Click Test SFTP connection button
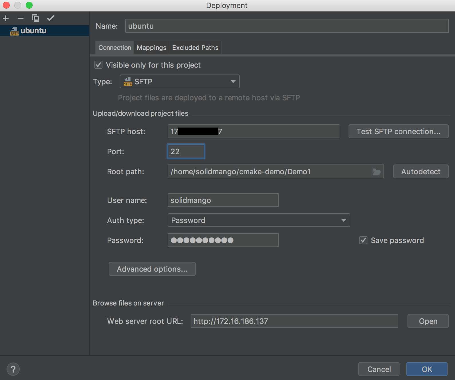 click(398, 131)
